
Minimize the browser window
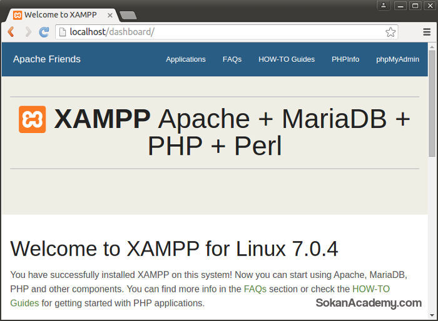point(400,5)
